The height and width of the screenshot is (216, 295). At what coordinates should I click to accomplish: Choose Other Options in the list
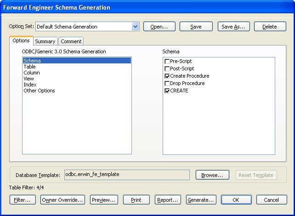tap(39, 91)
